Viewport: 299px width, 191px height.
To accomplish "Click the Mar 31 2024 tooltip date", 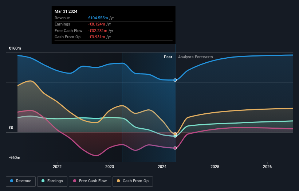I will (66, 11).
